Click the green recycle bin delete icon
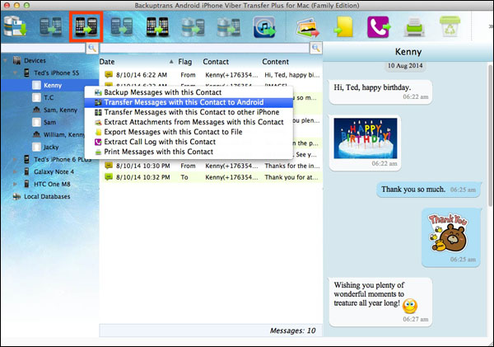Viewport: 494px width, 347px height. pos(450,26)
